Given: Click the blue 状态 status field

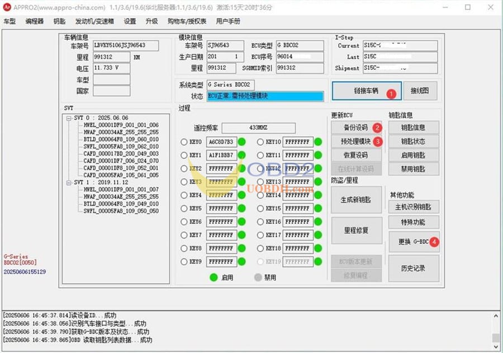Looking at the screenshot, I should pyautogui.click(x=265, y=96).
